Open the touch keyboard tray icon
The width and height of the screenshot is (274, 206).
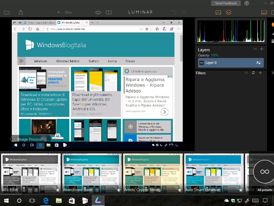255,201
